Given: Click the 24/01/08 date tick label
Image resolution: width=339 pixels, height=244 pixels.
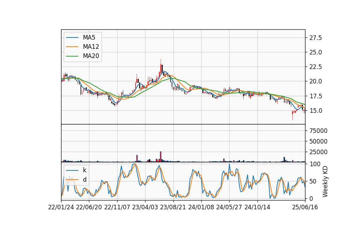Looking at the screenshot, I should 201,207.
